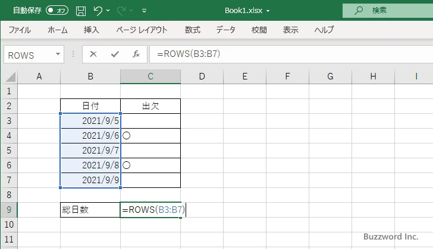
Task: Click the Redo arrow icon
Action: pos(121,11)
